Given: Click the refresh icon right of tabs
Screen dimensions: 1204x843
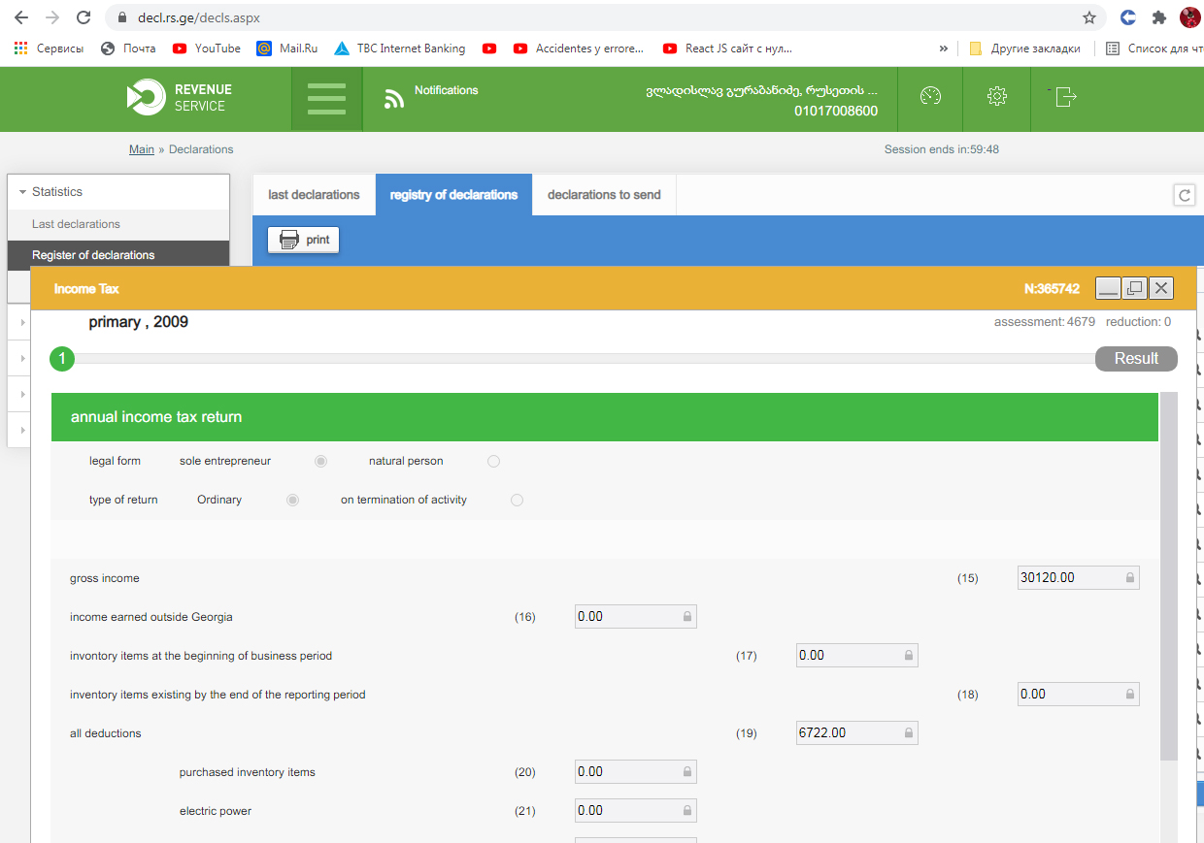Looking at the screenshot, I should pyautogui.click(x=1185, y=195).
